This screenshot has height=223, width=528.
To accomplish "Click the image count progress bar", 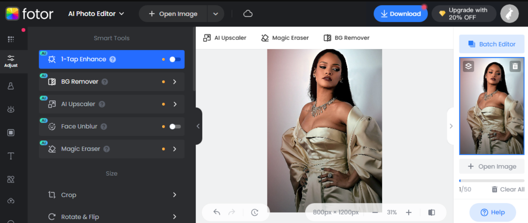I will [x=492, y=180].
